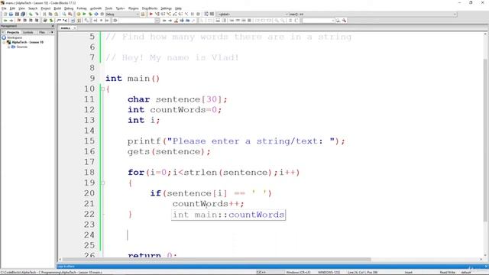Click the Undo toolbar icon
The height and width of the screenshot is (275, 489).
31,14
